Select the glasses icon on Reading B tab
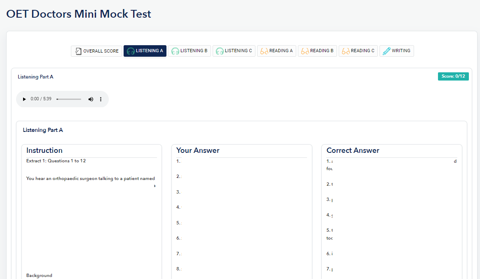Screen dimensions: 480x279 coord(305,51)
